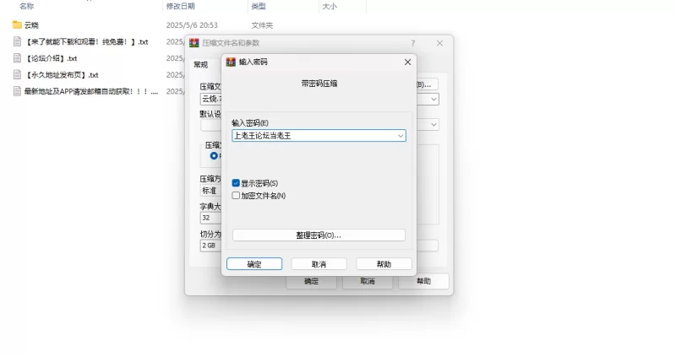Screen dimensions: 676x357
Task: Open the 默认设置 profile dropdown arrow
Action: pyautogui.click(x=433, y=125)
